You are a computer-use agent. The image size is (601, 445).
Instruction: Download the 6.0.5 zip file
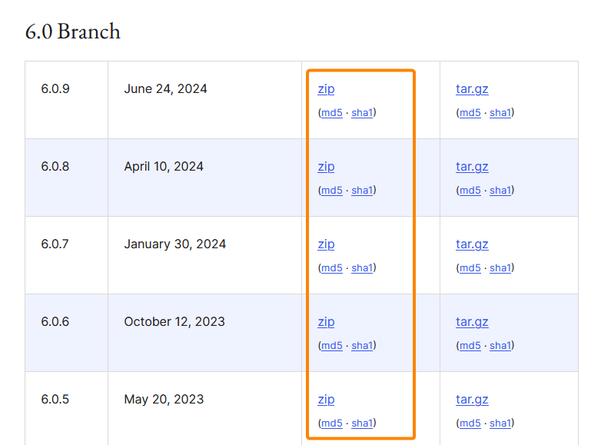point(326,400)
